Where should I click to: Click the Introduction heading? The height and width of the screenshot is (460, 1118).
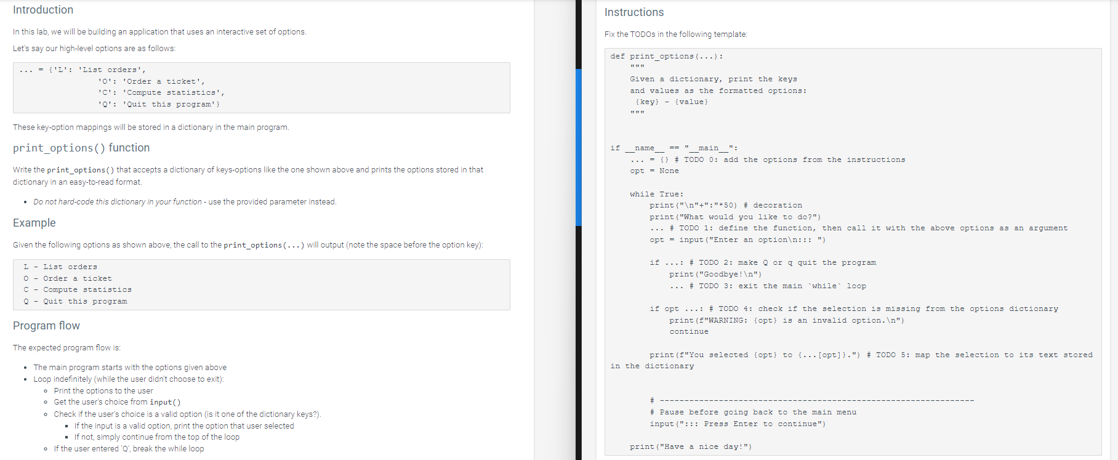(x=43, y=10)
